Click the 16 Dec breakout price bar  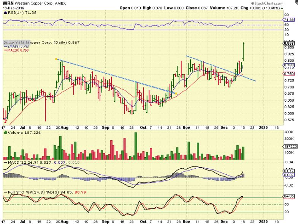tap(244, 52)
